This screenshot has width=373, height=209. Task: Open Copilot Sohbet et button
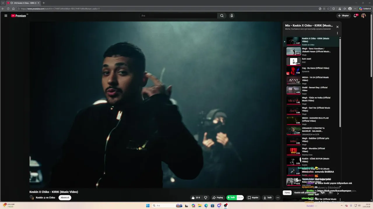pyautogui.click(x=365, y=9)
